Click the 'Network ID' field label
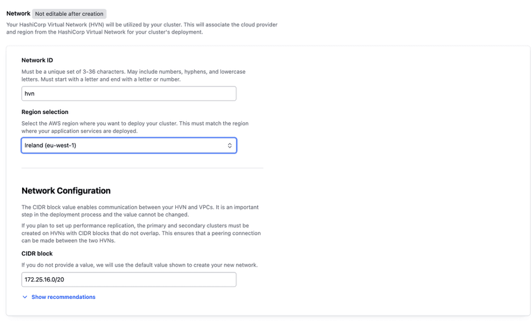The image size is (531, 321). tap(37, 60)
